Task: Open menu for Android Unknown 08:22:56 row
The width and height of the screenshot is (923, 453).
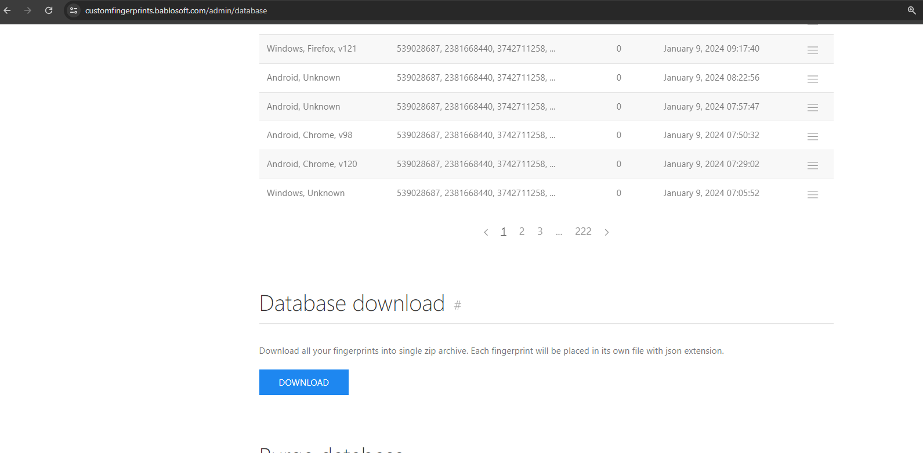Action: coord(812,79)
